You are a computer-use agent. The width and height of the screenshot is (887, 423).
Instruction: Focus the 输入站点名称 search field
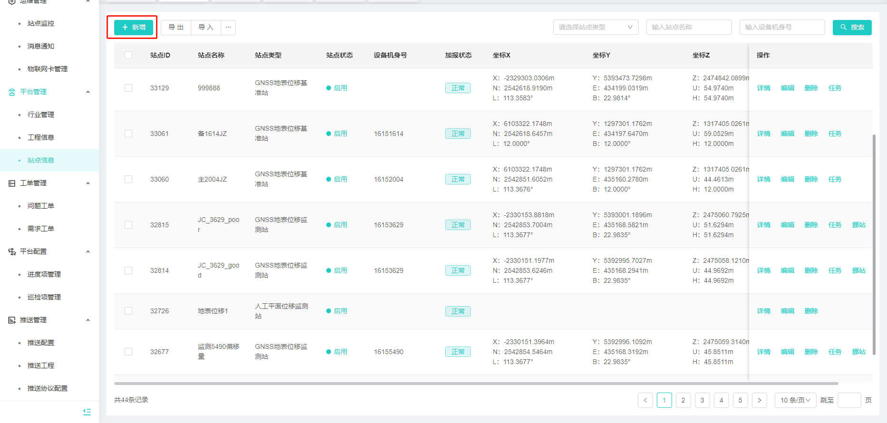click(688, 27)
